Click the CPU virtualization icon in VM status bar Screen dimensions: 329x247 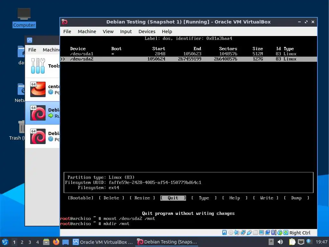click(274, 233)
